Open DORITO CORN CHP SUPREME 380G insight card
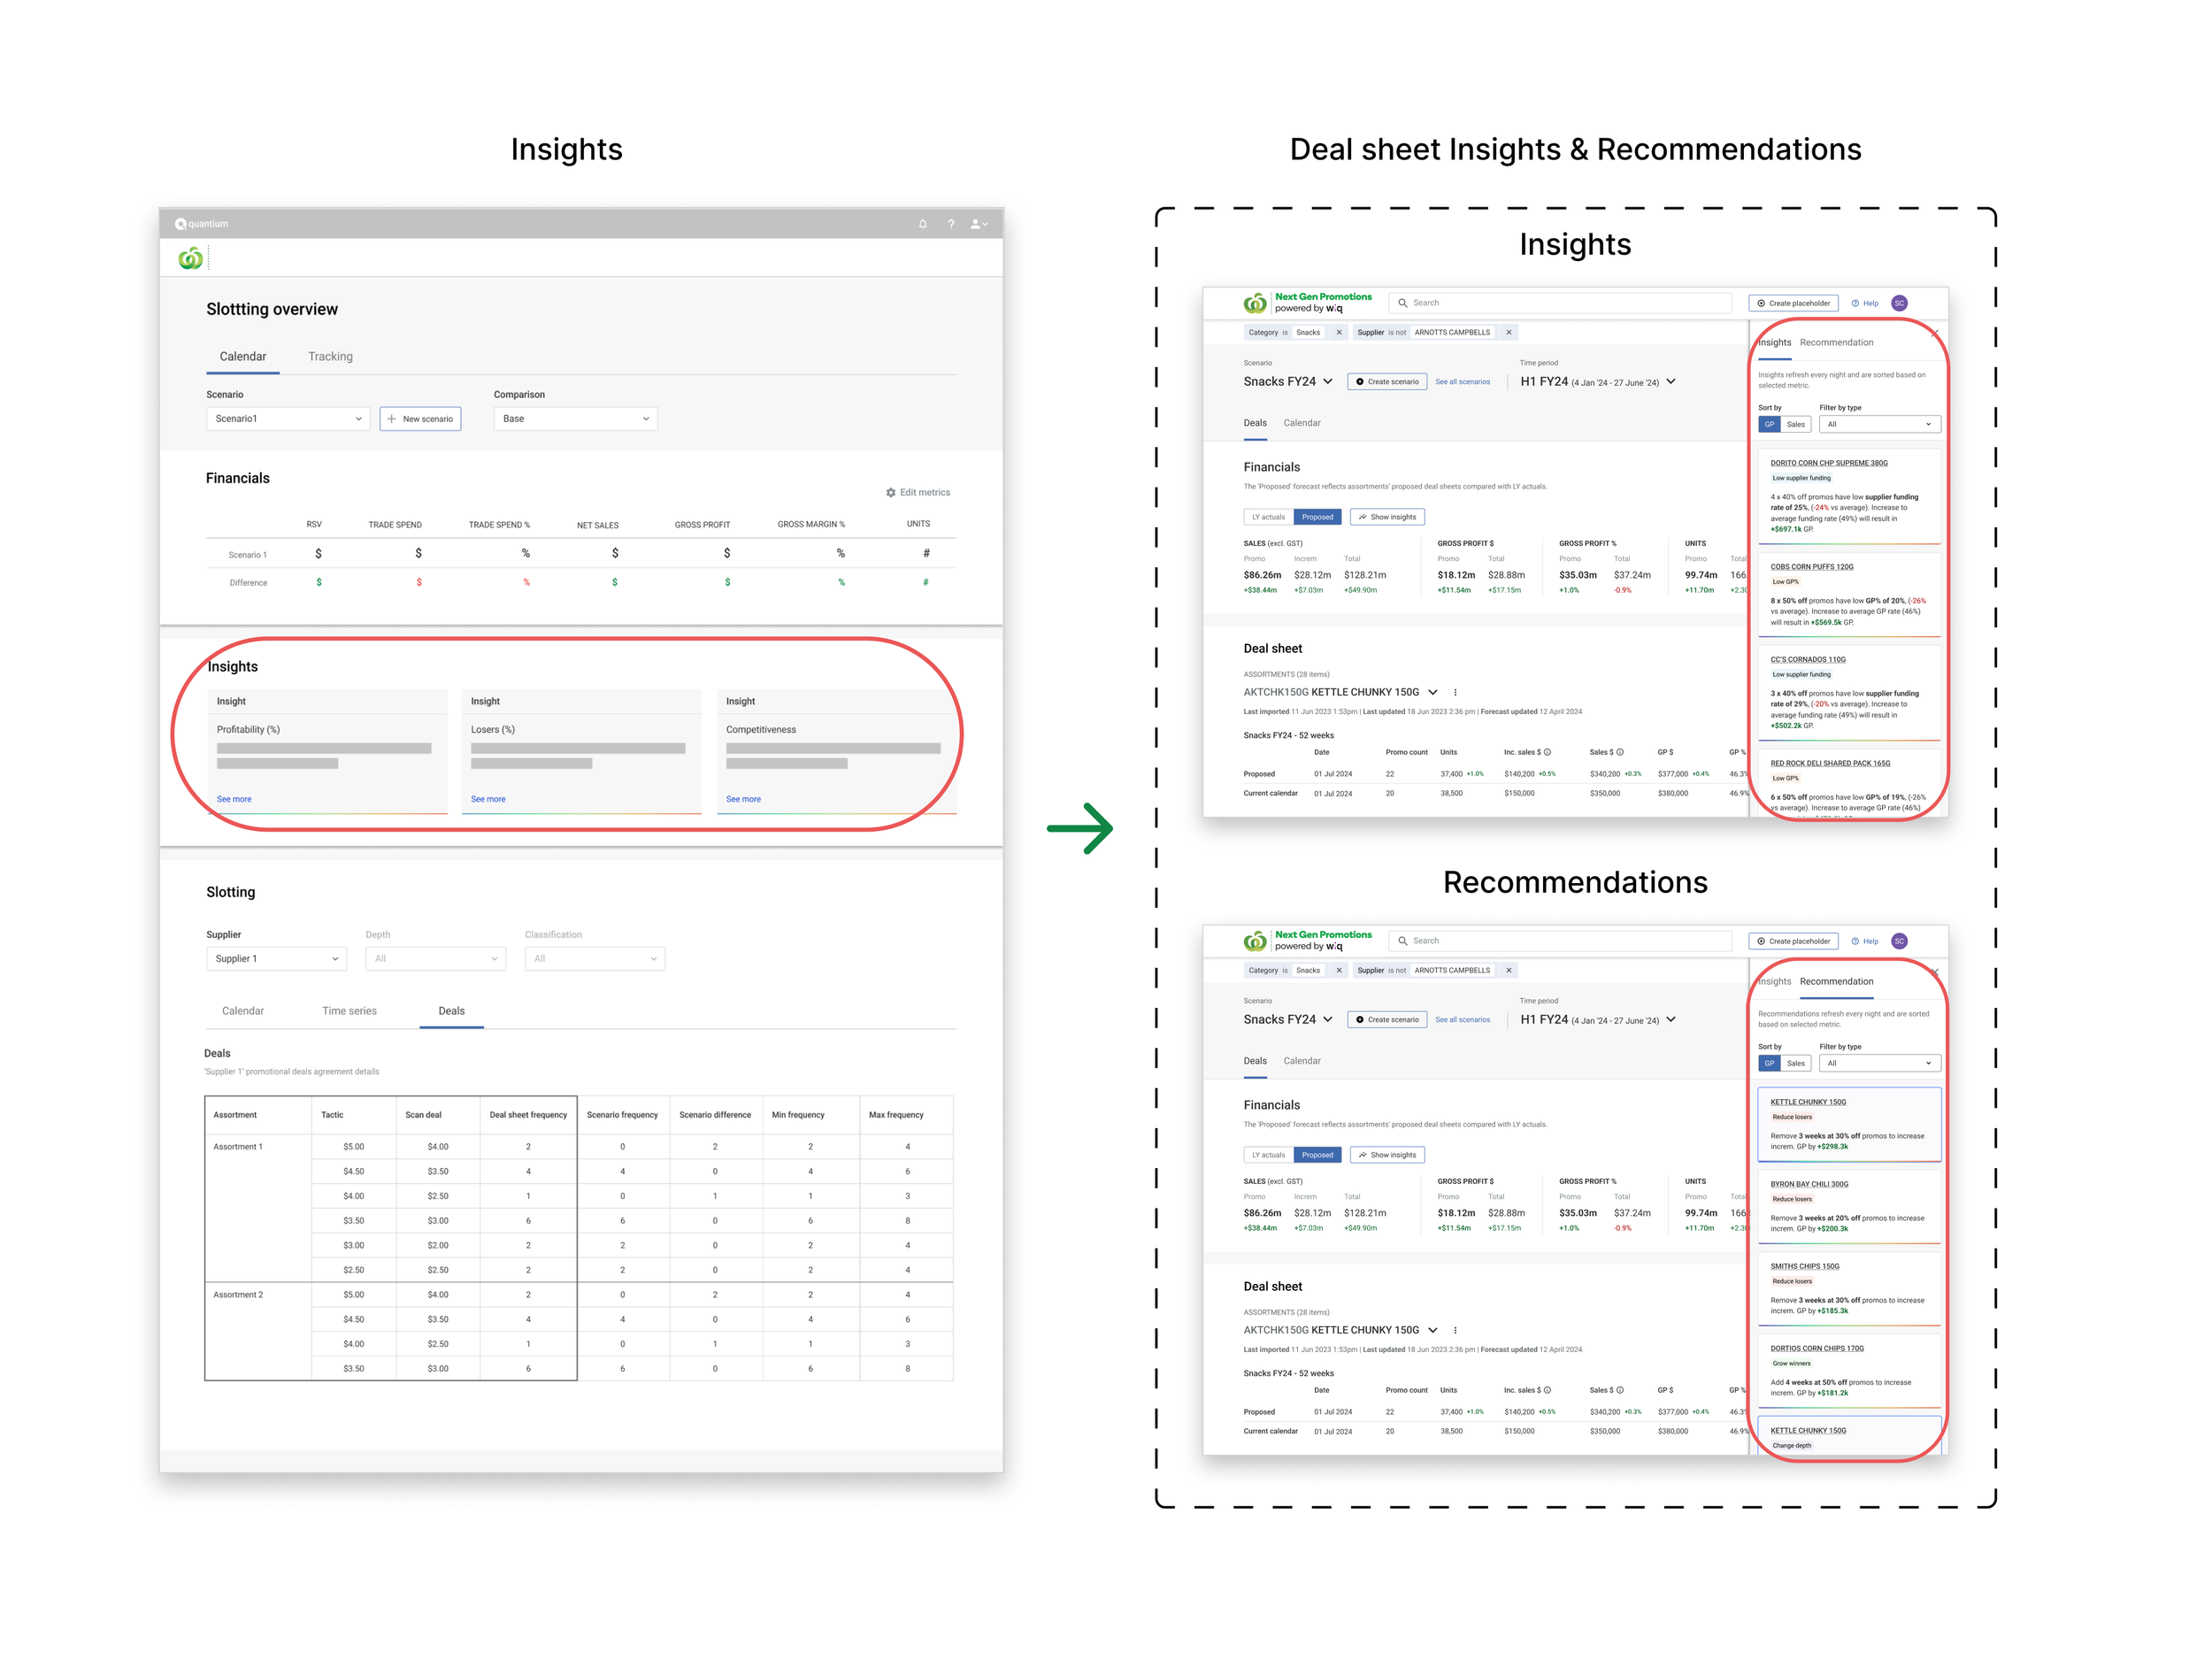 [x=1828, y=463]
